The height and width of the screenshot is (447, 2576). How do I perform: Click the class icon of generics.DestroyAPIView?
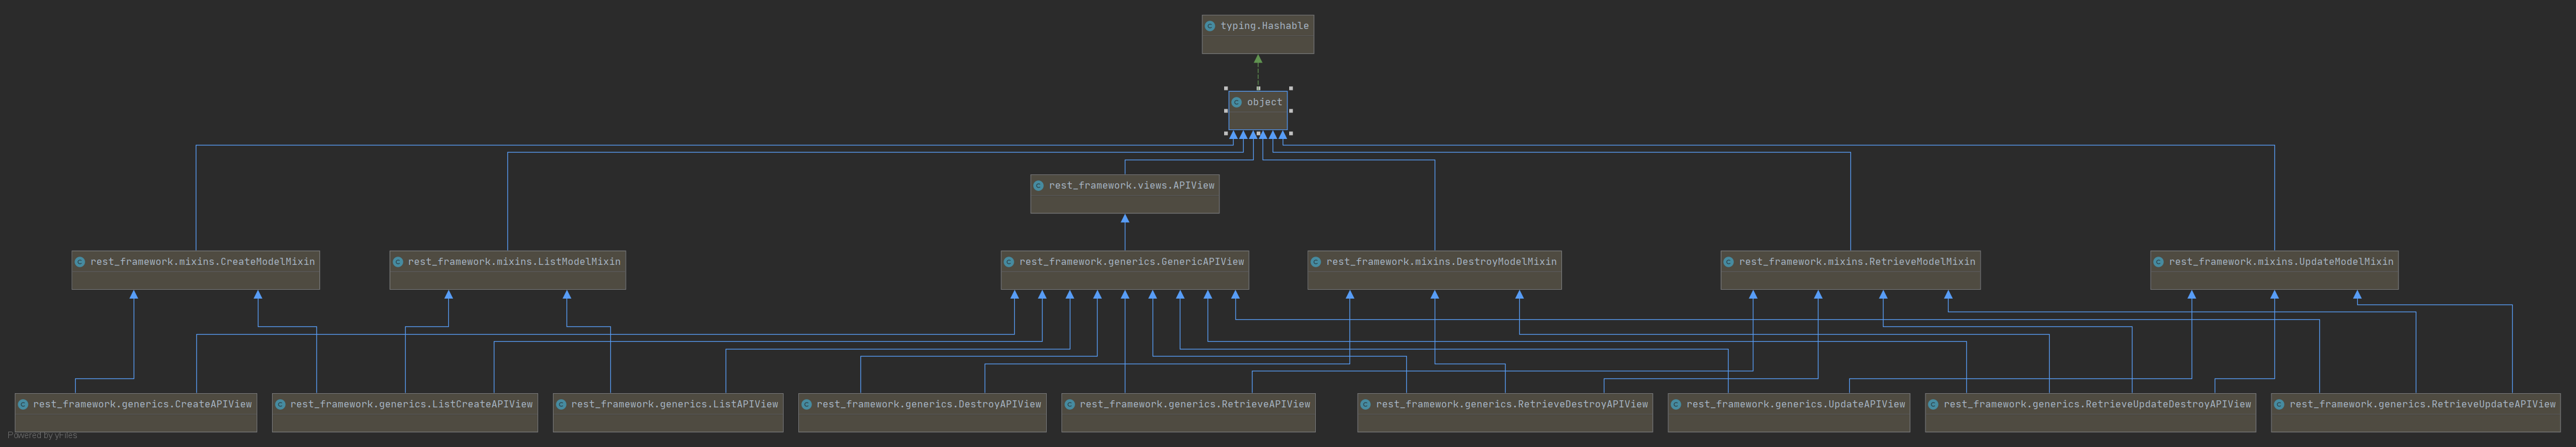pyautogui.click(x=806, y=405)
